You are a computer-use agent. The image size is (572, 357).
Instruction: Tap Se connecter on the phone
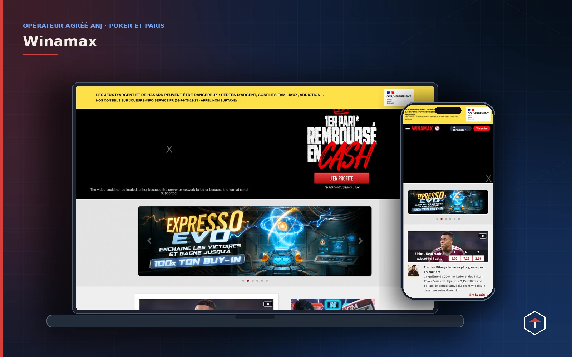coord(460,129)
